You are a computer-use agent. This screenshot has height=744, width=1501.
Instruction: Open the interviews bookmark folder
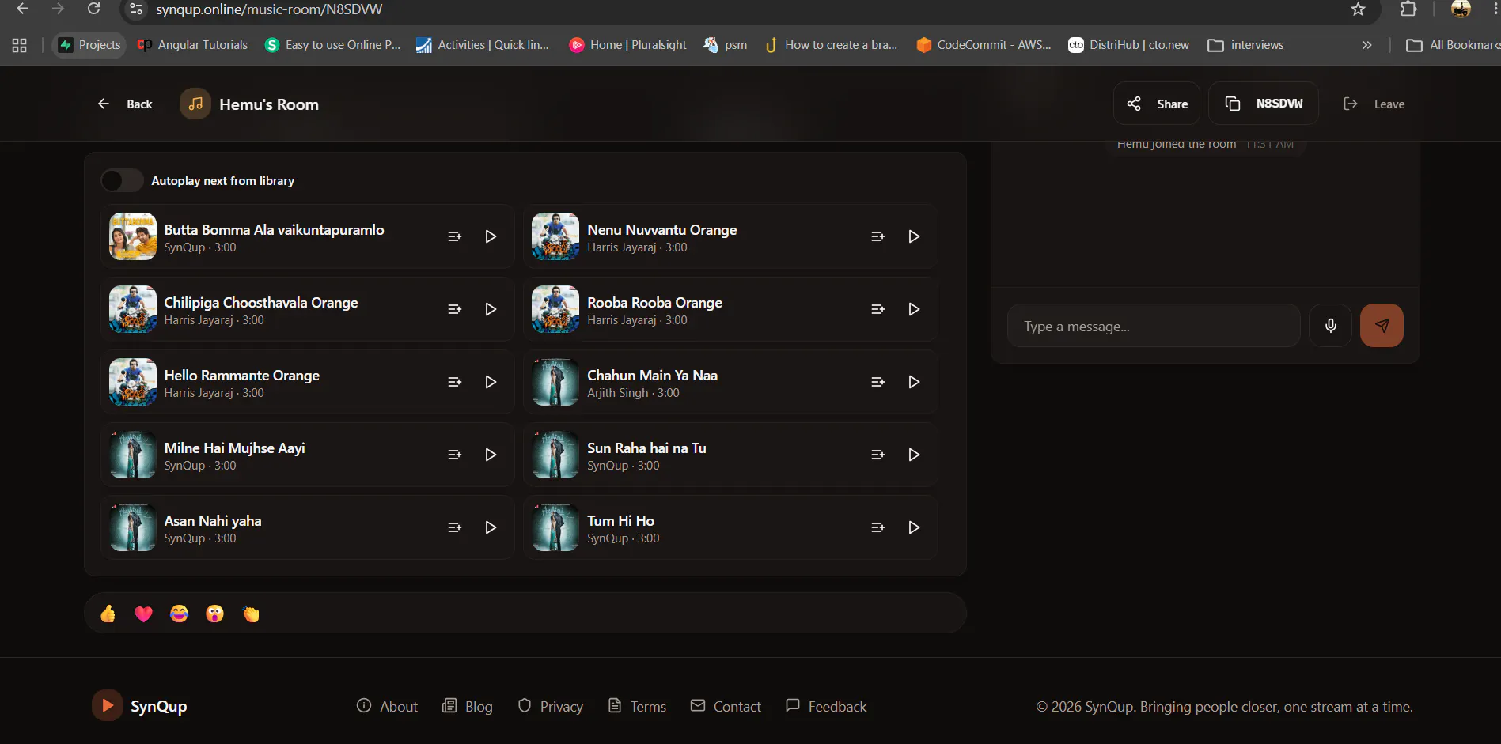(x=1246, y=45)
